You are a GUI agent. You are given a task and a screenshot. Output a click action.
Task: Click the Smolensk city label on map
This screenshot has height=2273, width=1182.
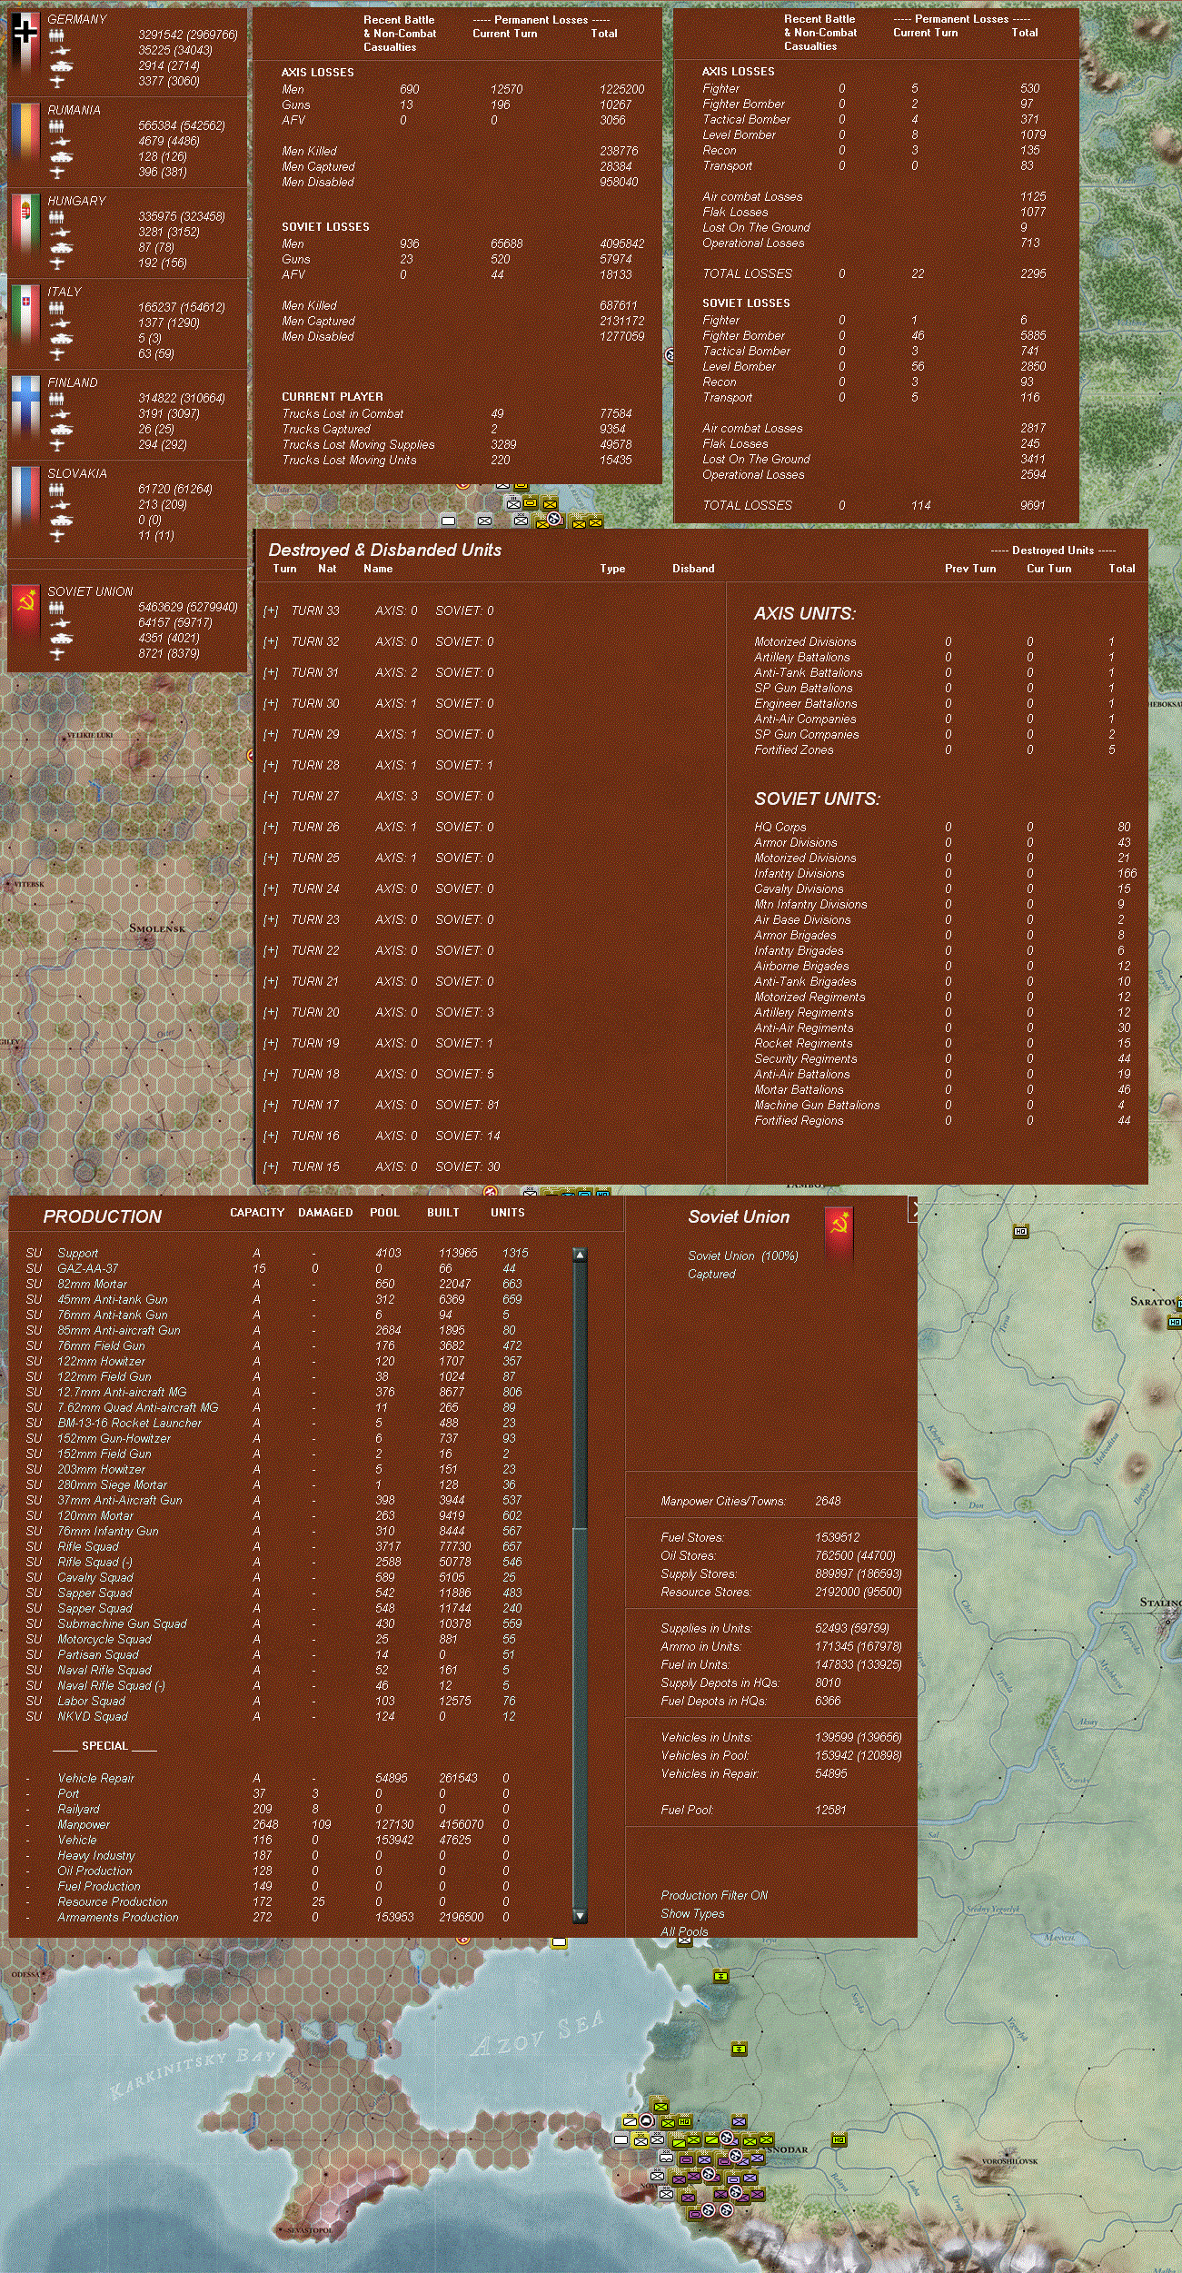(x=157, y=928)
